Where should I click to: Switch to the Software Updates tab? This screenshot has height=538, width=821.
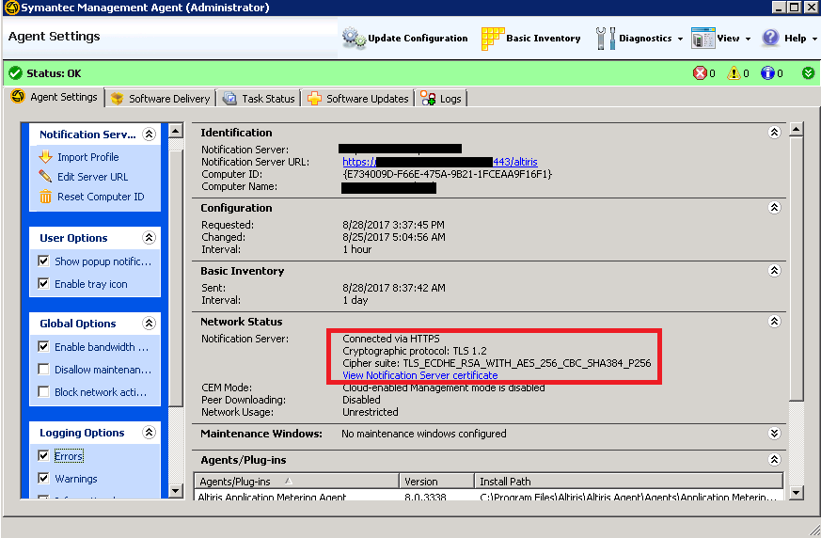[x=358, y=99]
